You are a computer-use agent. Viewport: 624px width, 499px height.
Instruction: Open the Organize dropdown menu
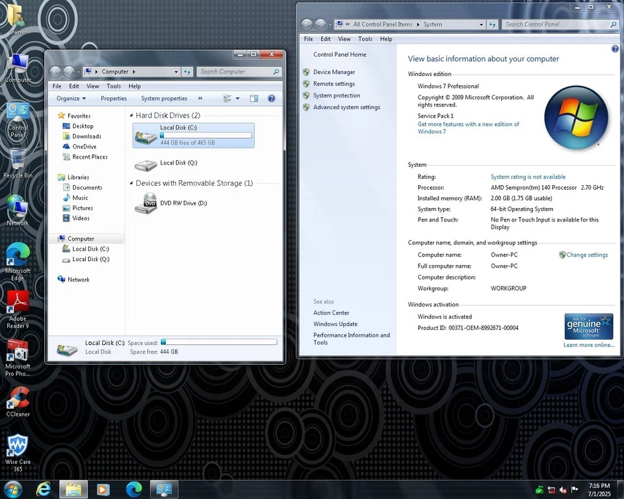click(x=69, y=98)
